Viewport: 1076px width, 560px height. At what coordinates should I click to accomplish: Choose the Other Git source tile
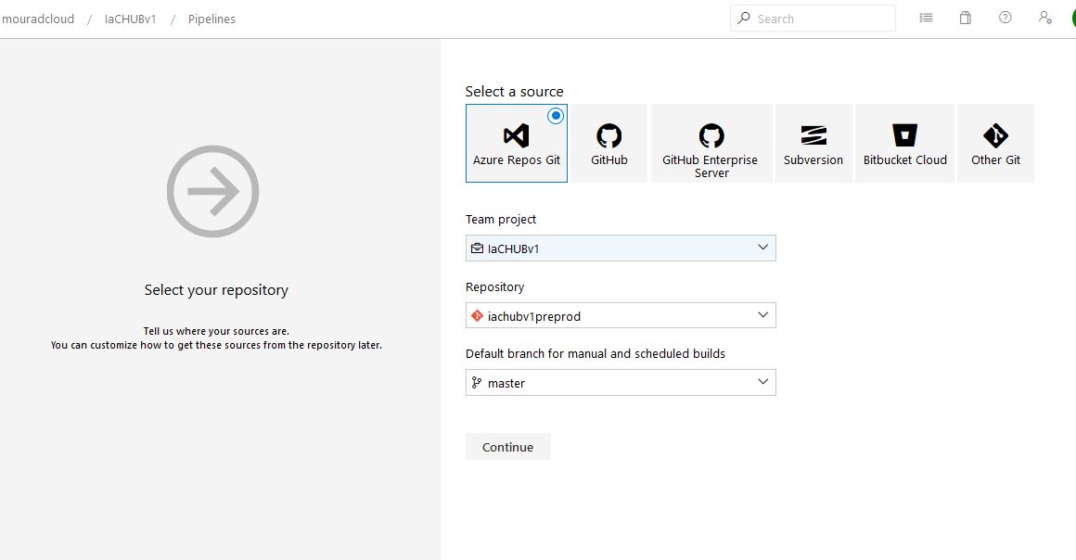(994, 143)
